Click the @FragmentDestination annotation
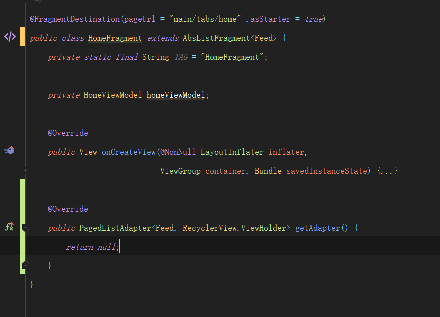The image size is (440, 317). [75, 19]
